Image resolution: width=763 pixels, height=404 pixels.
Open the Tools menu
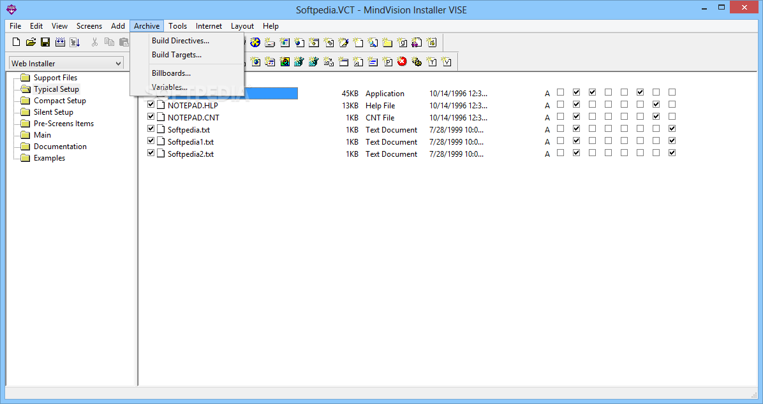click(x=177, y=25)
